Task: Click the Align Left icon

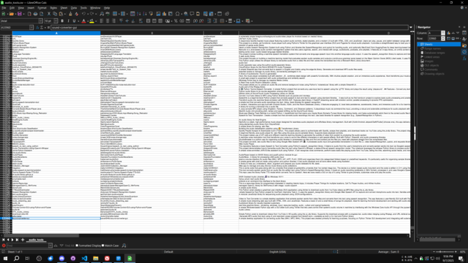Action: [101, 21]
